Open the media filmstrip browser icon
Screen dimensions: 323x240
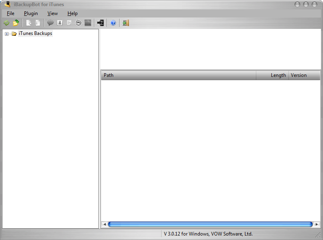click(88, 23)
